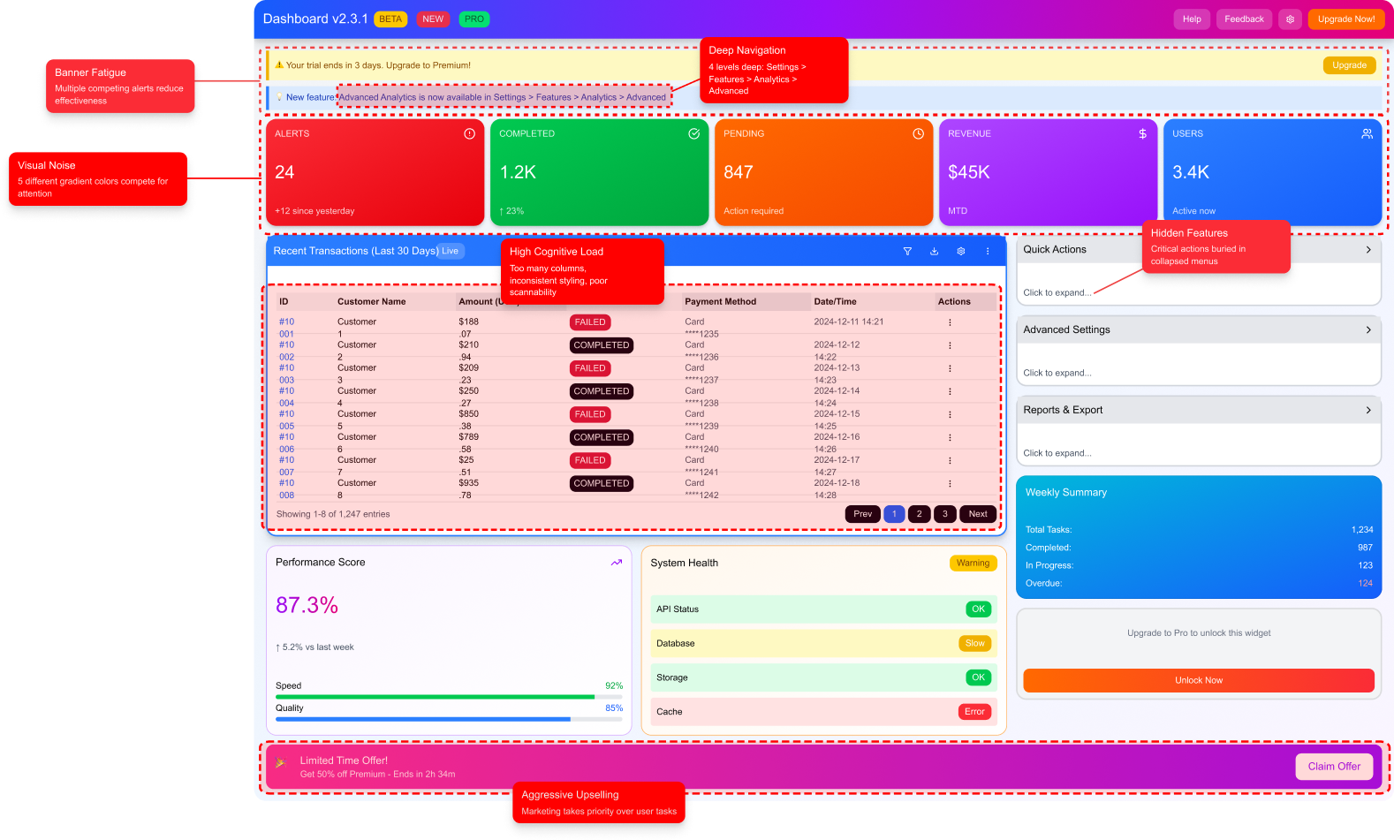Expand the Advanced Settings panel
The width and height of the screenshot is (1394, 840).
tap(1368, 330)
